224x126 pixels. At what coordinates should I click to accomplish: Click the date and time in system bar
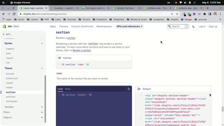[211, 2]
